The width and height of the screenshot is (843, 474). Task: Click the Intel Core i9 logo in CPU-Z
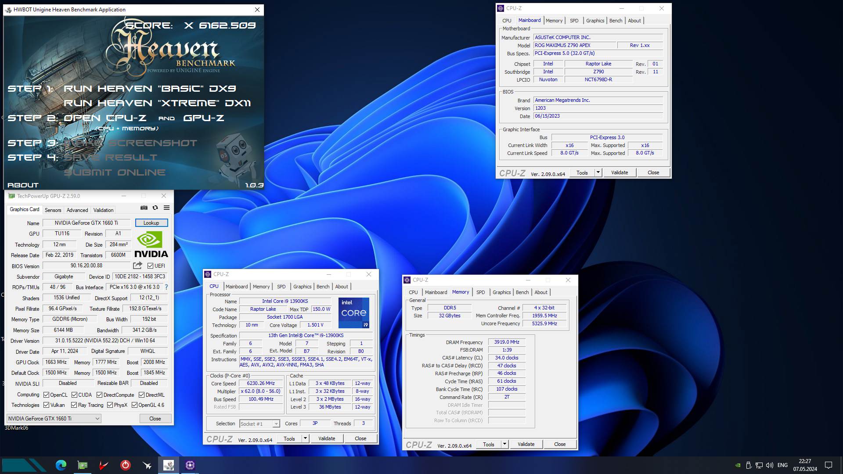354,312
